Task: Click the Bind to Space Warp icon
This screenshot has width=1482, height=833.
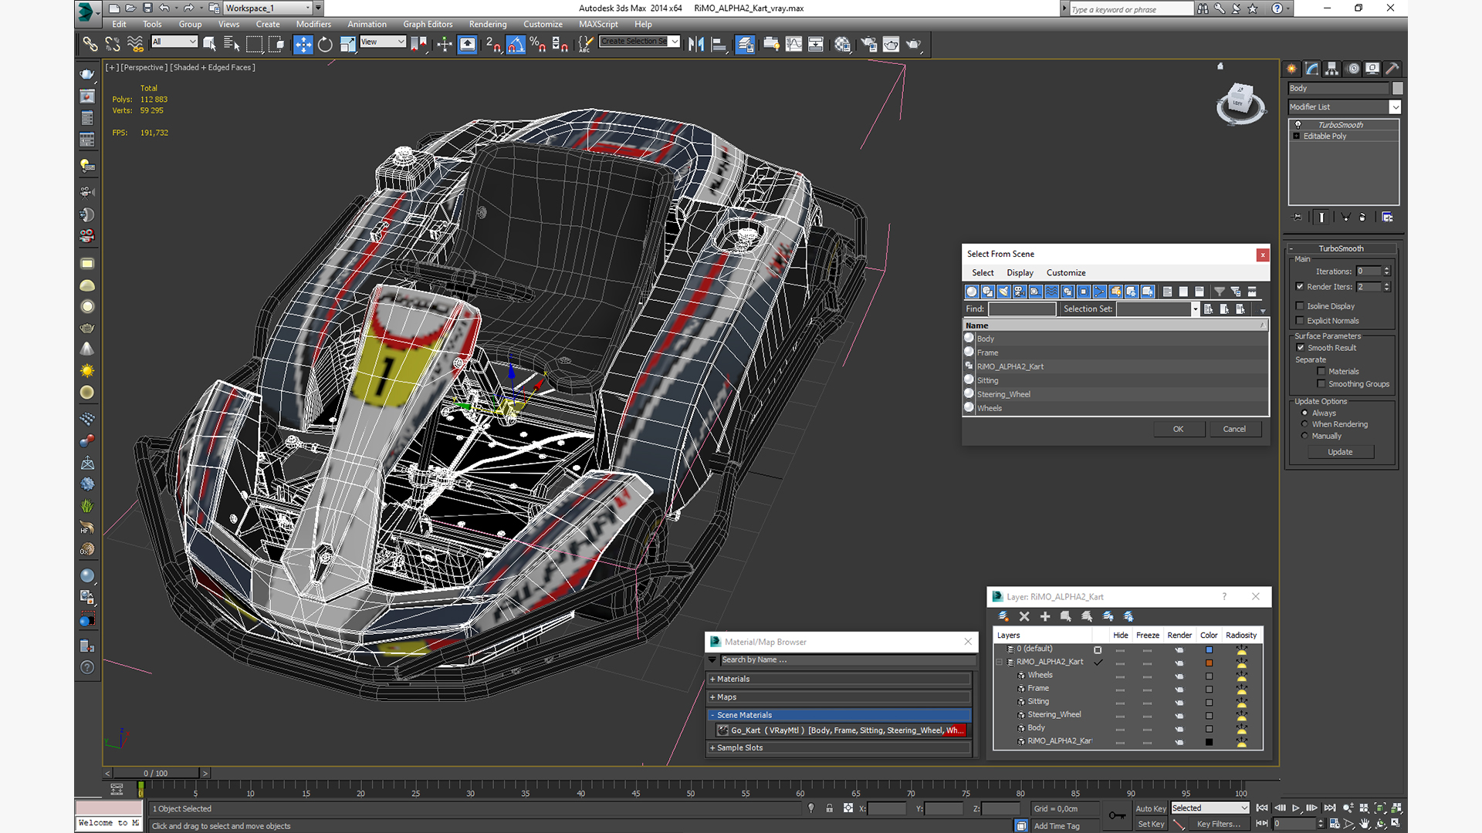Action: coord(135,45)
